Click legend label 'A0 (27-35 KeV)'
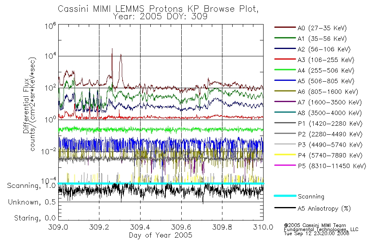The height and width of the screenshot is (245, 387). point(322,28)
